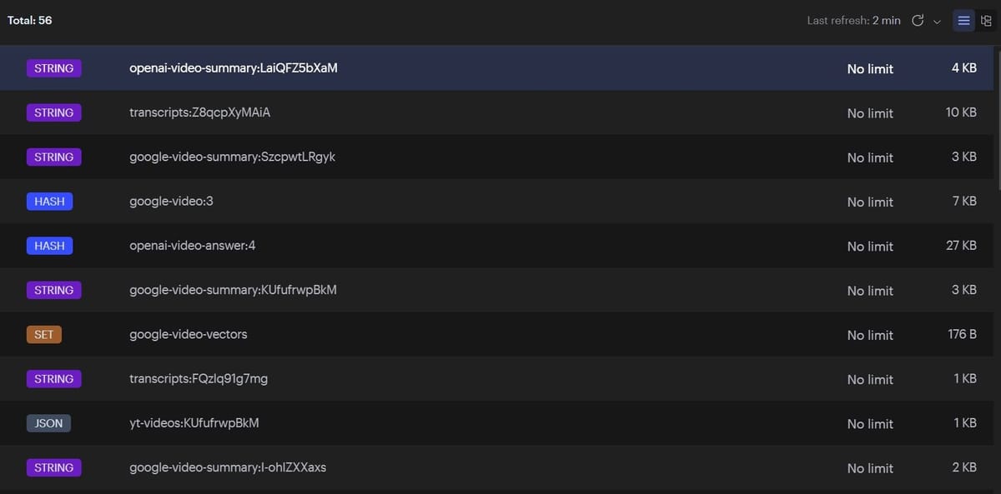This screenshot has width=1001, height=494.
Task: Open key google-video-summary:KUfufrwpBkM
Action: 233,290
